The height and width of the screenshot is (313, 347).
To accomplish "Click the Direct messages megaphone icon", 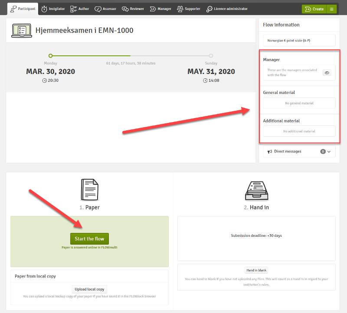I will point(270,151).
